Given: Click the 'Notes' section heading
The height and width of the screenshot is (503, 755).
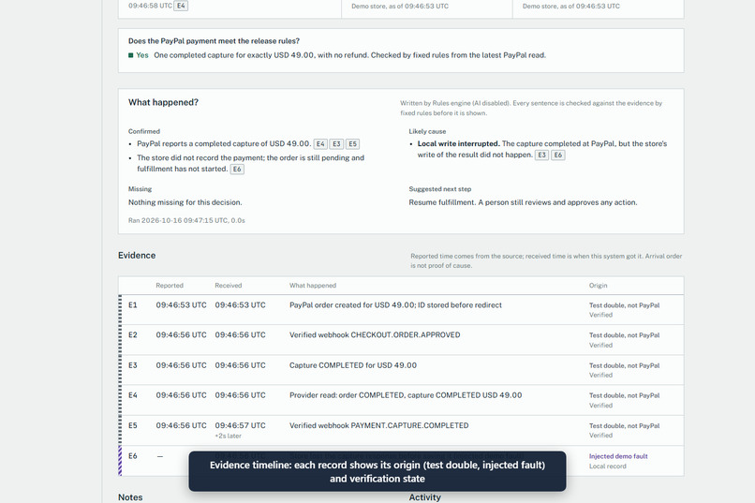Looking at the screenshot, I should pos(130,497).
